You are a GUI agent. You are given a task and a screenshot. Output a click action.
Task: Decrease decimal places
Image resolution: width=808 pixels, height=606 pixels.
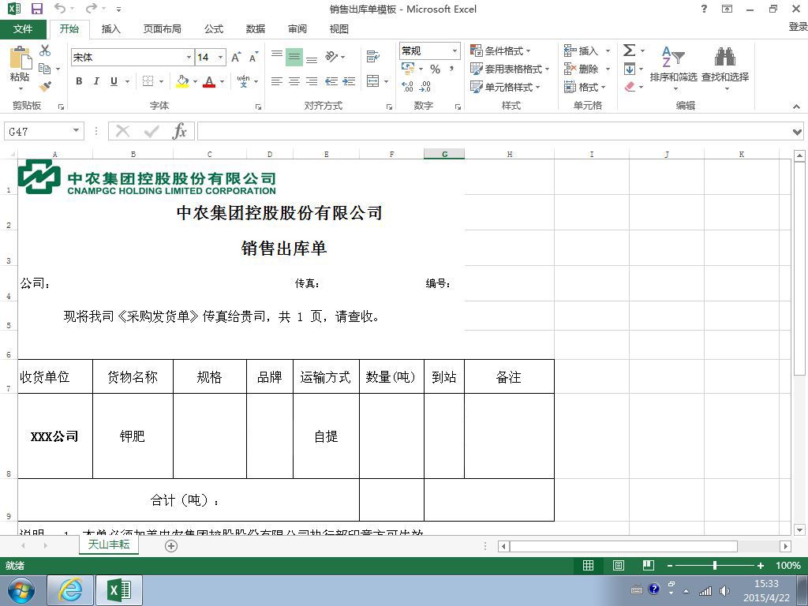(425, 87)
